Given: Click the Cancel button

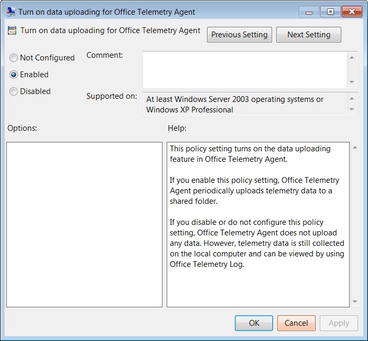Looking at the screenshot, I should pos(296,323).
